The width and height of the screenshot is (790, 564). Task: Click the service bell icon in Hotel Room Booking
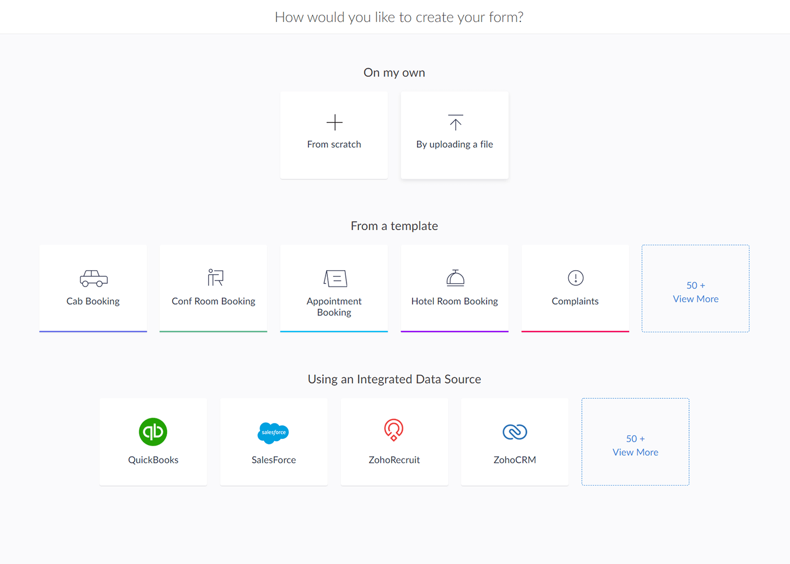click(455, 277)
